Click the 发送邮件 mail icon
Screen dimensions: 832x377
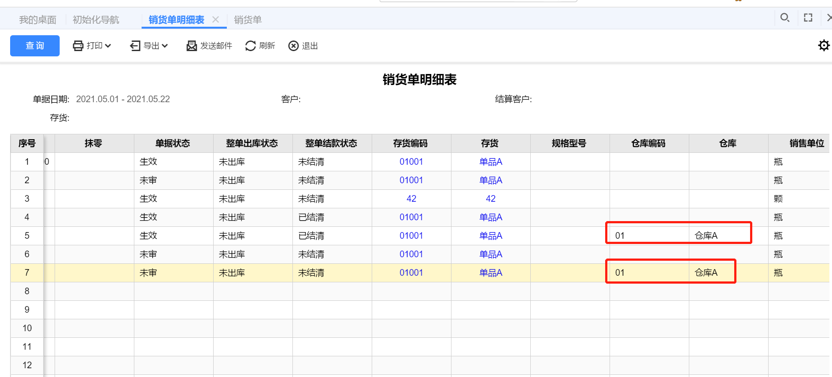point(192,46)
